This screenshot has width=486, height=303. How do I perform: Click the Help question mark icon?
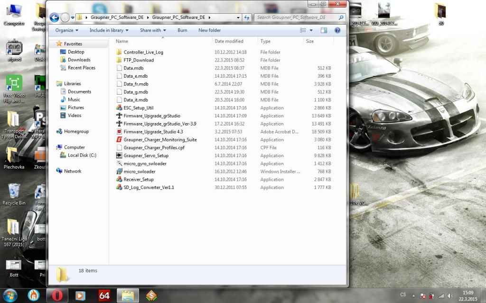pos(337,30)
